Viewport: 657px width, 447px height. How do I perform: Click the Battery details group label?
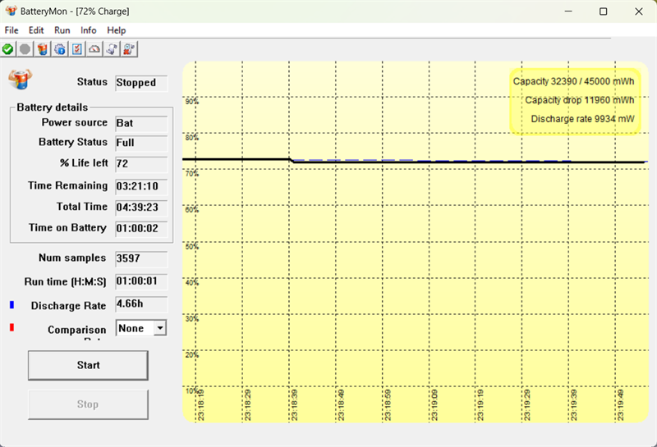tap(53, 107)
